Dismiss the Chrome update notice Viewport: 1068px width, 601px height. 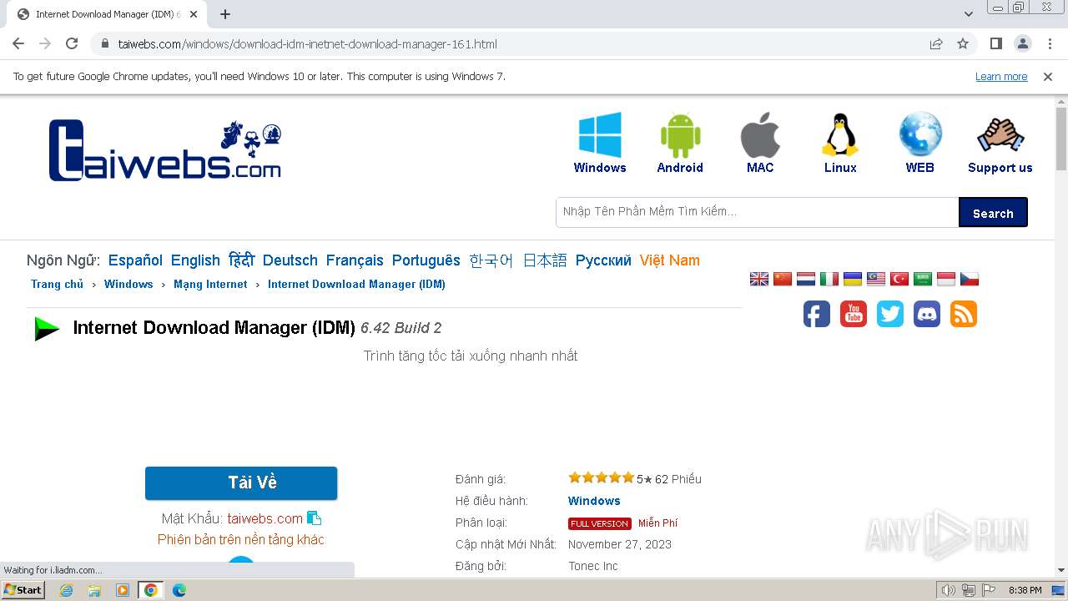1048,77
